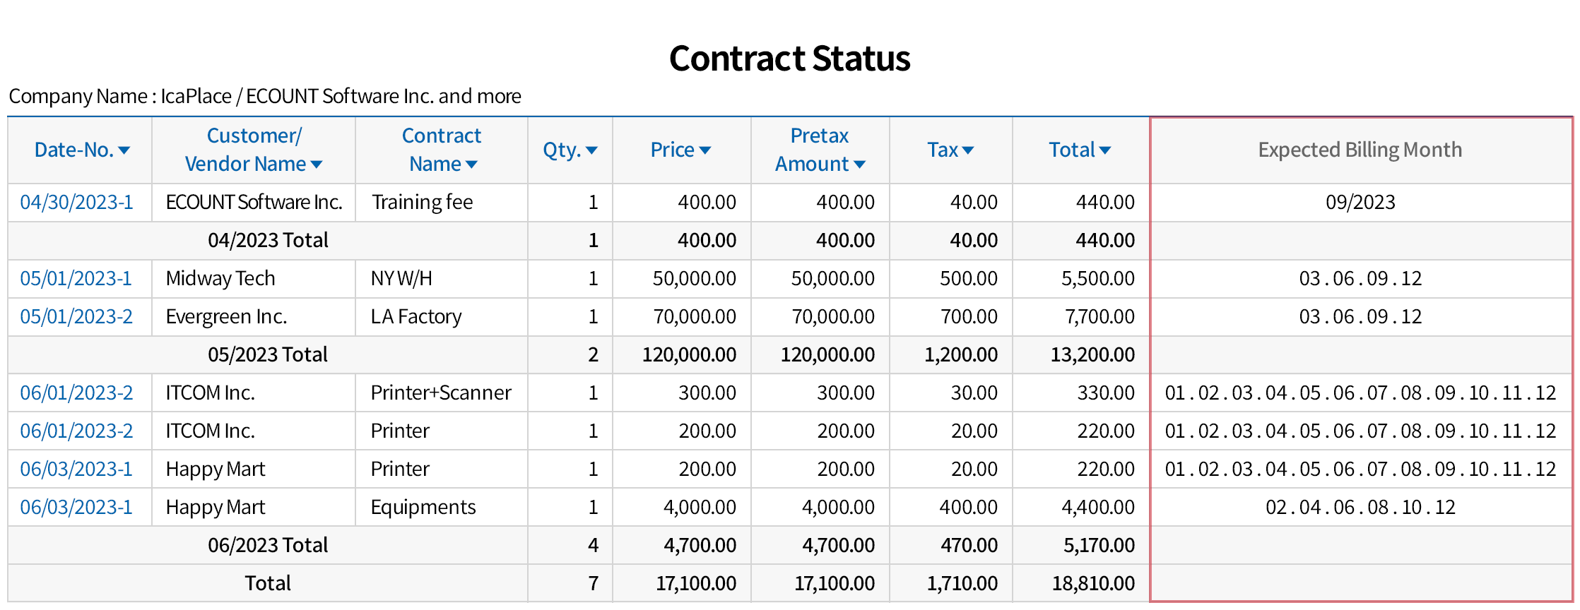Click the Tax column sort arrow

pos(968,150)
